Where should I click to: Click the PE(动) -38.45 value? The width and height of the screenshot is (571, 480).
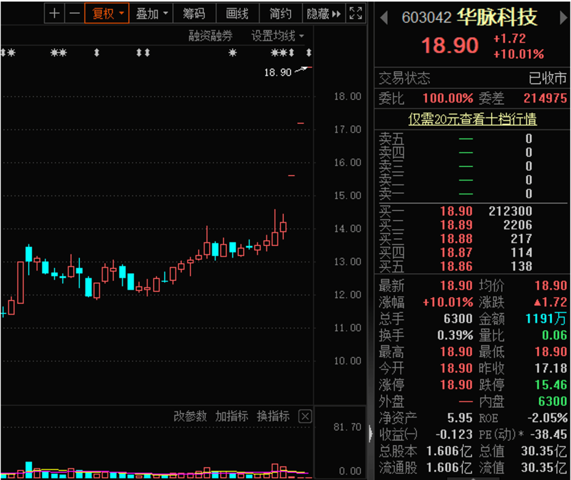[549, 435]
